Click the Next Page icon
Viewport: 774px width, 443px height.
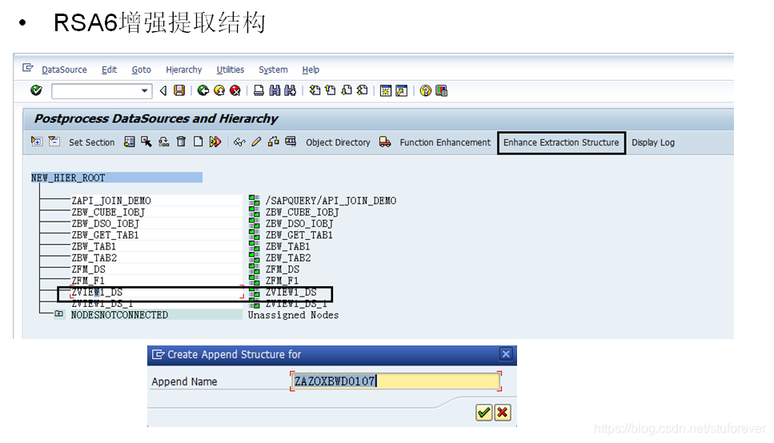click(x=347, y=90)
